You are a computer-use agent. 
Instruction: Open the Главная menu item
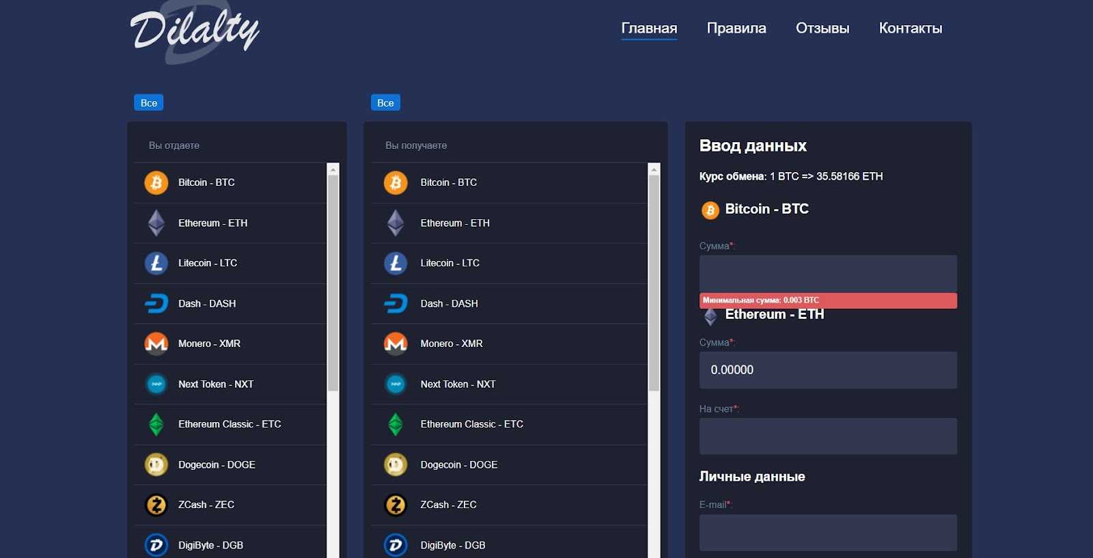[x=649, y=28]
